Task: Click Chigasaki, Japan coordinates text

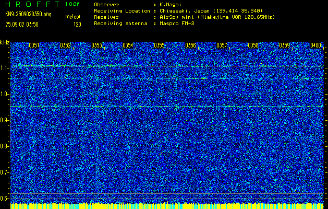Action: pyautogui.click(x=211, y=11)
